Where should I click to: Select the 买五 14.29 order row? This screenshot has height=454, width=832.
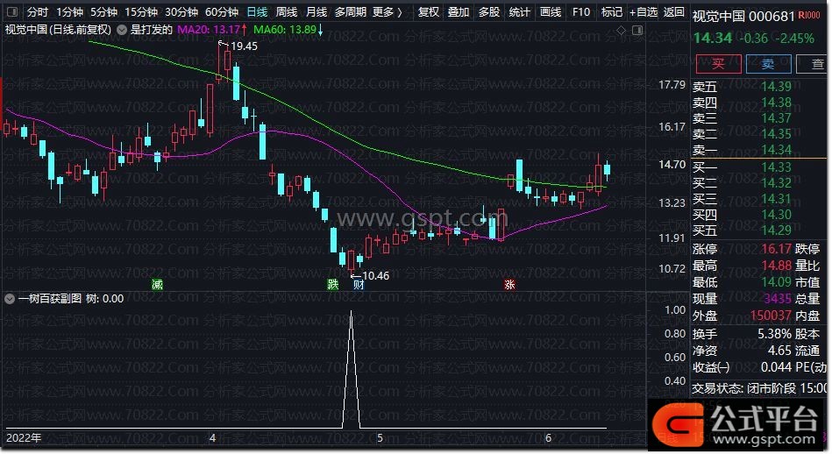(x=742, y=231)
